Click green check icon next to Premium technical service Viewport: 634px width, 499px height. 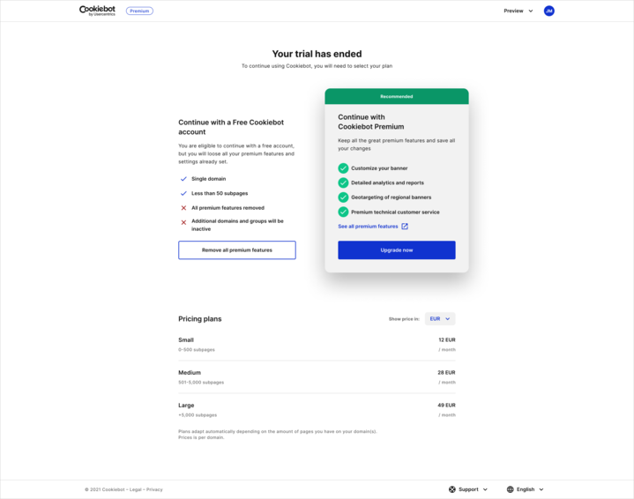pos(343,212)
